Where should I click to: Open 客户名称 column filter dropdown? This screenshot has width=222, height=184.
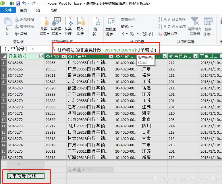pos(111,56)
